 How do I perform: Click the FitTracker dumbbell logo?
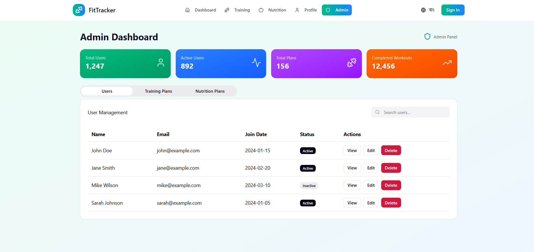click(x=79, y=10)
